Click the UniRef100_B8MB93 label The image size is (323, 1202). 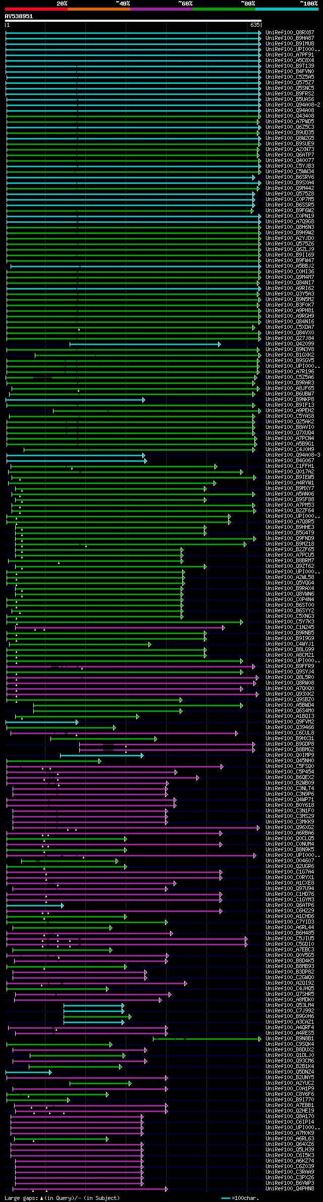click(290, 967)
